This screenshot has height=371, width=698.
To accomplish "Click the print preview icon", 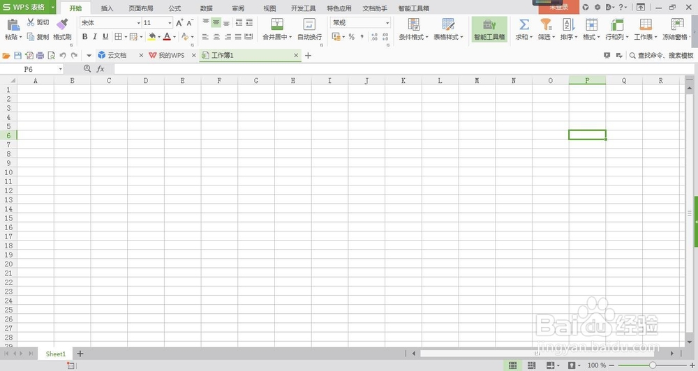I will [x=51, y=56].
